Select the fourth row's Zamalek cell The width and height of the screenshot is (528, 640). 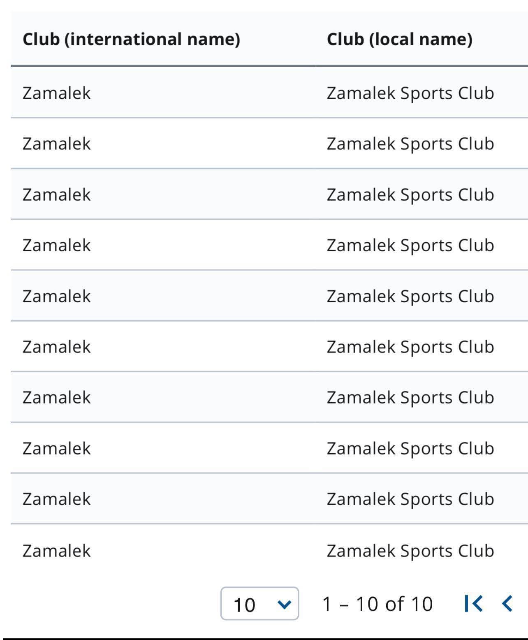point(56,245)
